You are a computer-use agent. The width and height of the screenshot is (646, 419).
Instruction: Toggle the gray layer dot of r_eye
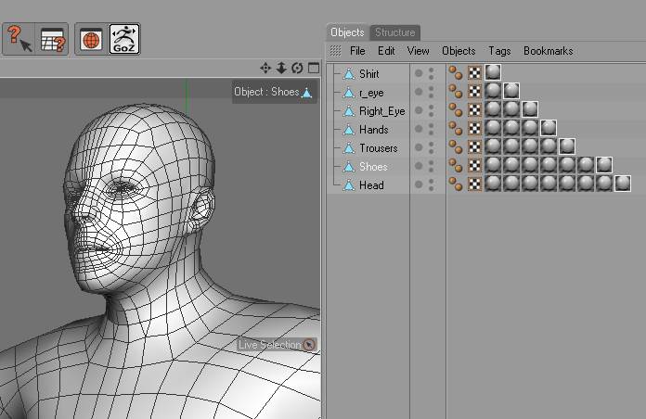(x=419, y=93)
